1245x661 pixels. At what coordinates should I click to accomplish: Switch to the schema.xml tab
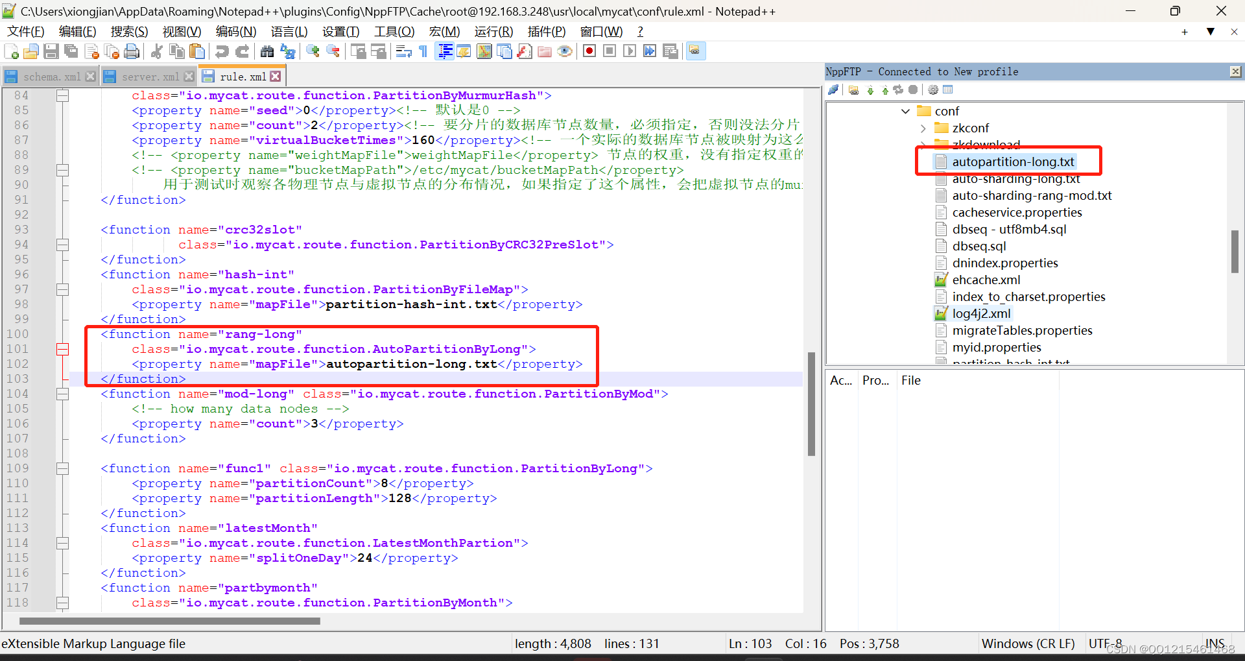coord(51,77)
